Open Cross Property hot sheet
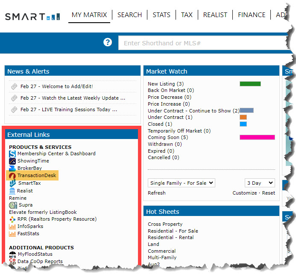Screen dimensions: 296x275 click(x=165, y=225)
